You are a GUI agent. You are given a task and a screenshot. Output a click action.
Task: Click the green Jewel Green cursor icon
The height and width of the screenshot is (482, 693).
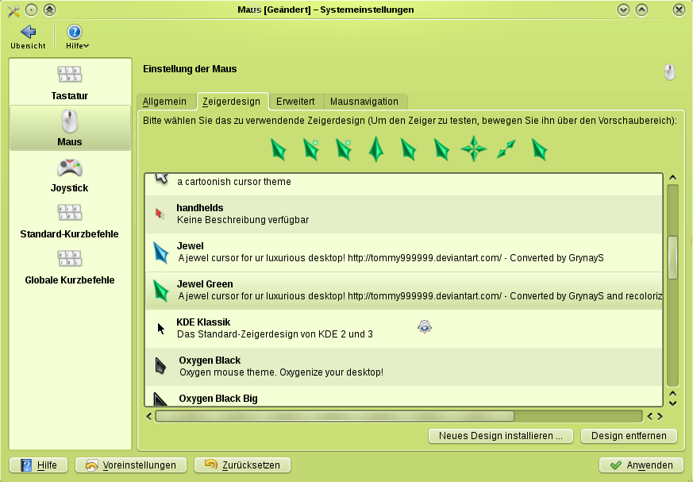pyautogui.click(x=161, y=291)
